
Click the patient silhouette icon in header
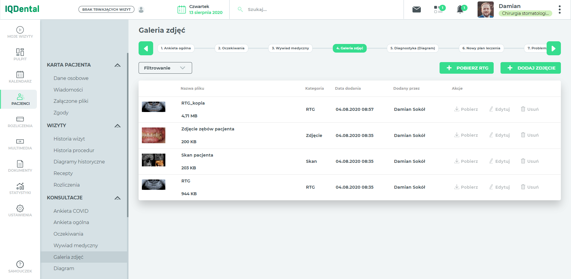[141, 10]
